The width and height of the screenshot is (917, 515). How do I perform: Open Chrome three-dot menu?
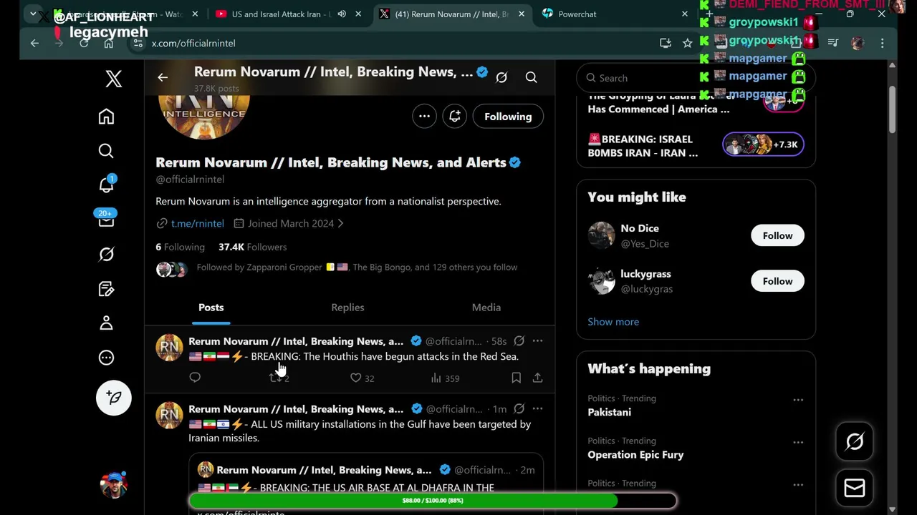[x=882, y=43]
